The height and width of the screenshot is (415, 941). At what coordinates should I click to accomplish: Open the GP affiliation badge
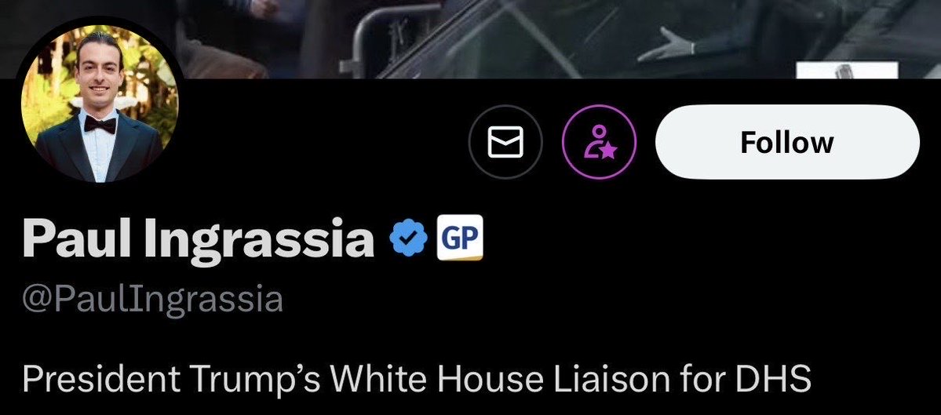pos(460,238)
